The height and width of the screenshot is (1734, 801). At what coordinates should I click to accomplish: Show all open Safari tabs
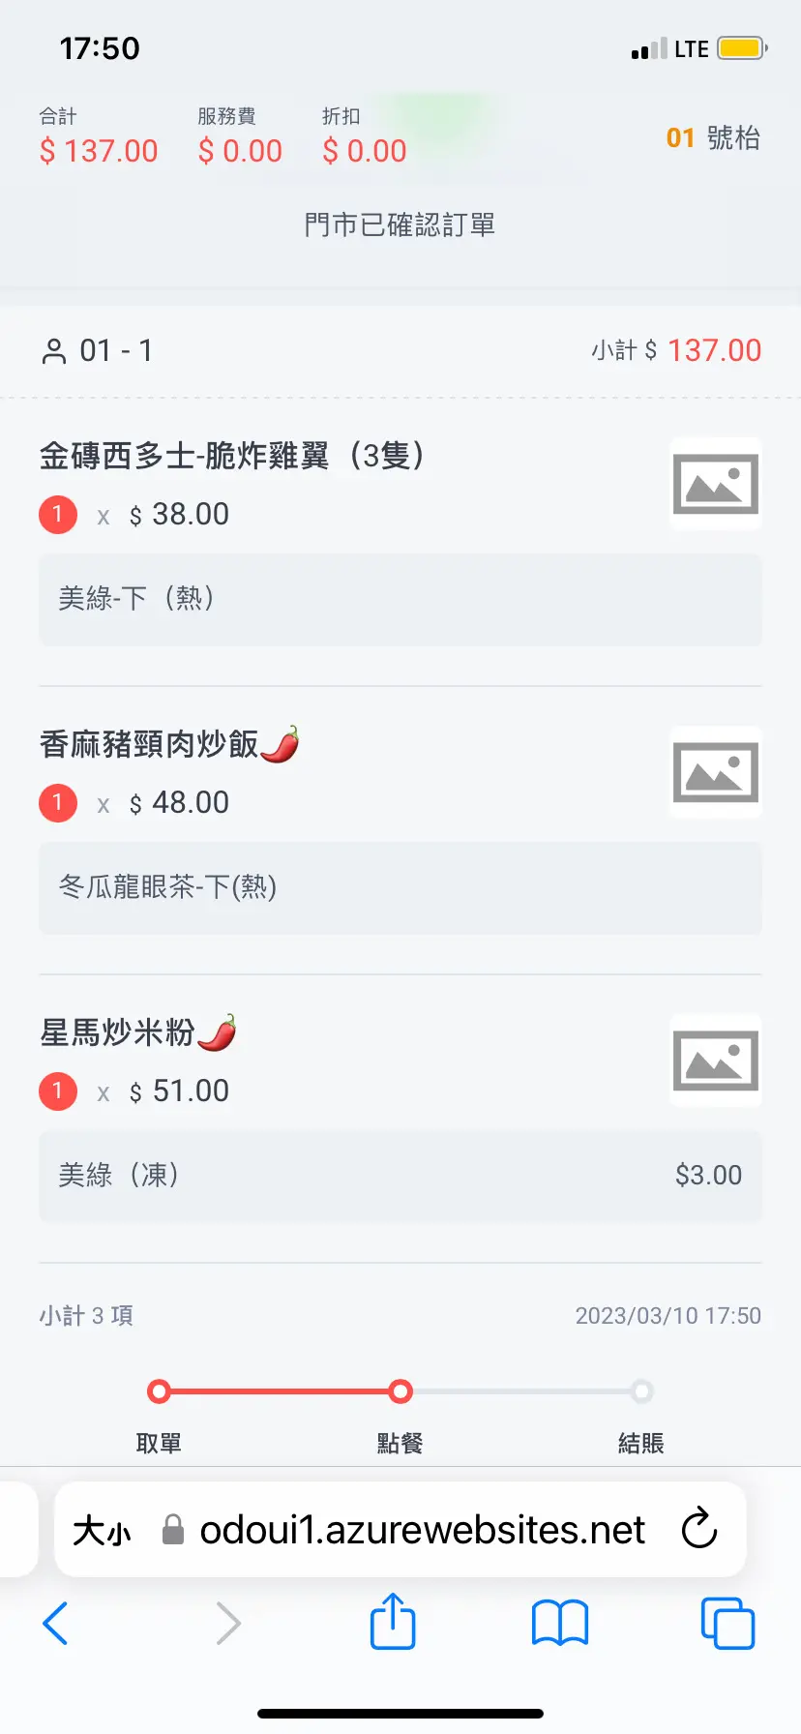coord(727,1623)
